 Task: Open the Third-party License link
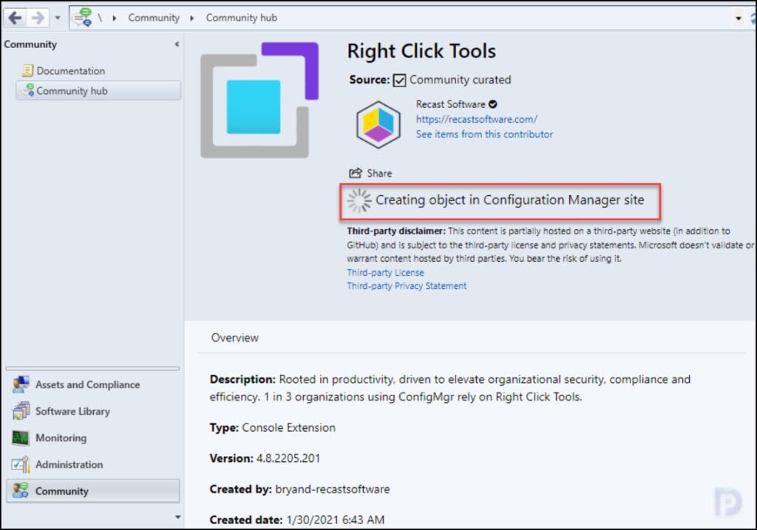click(x=385, y=273)
